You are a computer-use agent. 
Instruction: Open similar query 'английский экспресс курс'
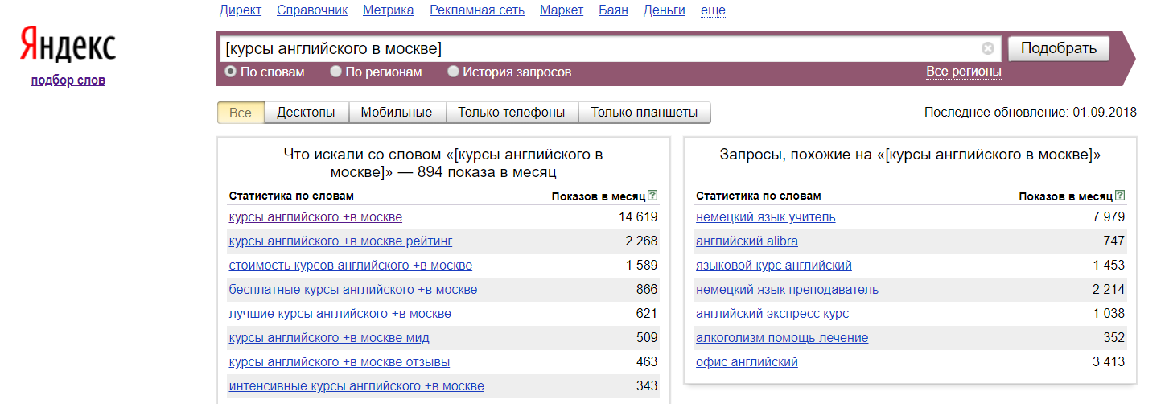[x=772, y=314]
